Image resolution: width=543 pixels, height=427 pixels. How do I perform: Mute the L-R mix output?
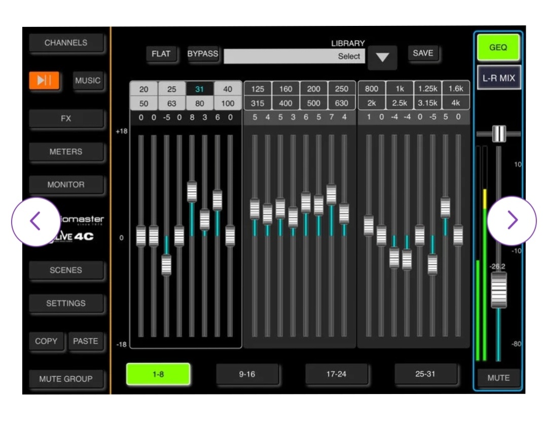(498, 378)
